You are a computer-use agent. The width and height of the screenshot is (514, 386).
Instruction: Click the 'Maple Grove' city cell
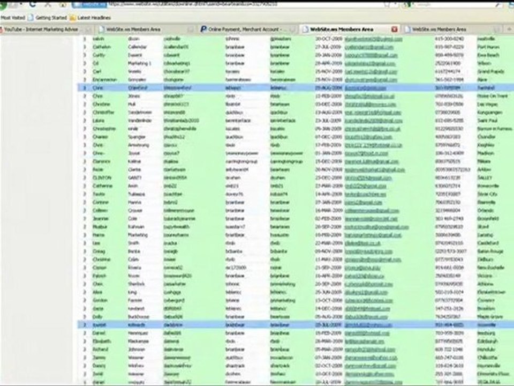pos(490,317)
